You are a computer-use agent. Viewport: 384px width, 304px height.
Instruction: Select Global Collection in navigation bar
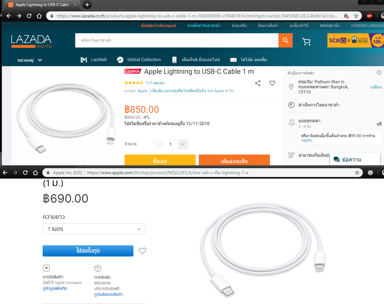[139, 60]
